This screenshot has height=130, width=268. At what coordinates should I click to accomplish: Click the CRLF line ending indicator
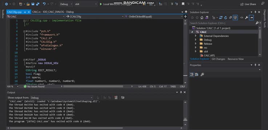(x=182, y=87)
